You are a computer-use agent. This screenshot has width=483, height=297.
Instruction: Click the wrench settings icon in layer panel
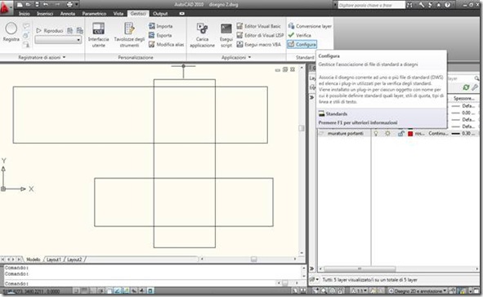point(475,87)
